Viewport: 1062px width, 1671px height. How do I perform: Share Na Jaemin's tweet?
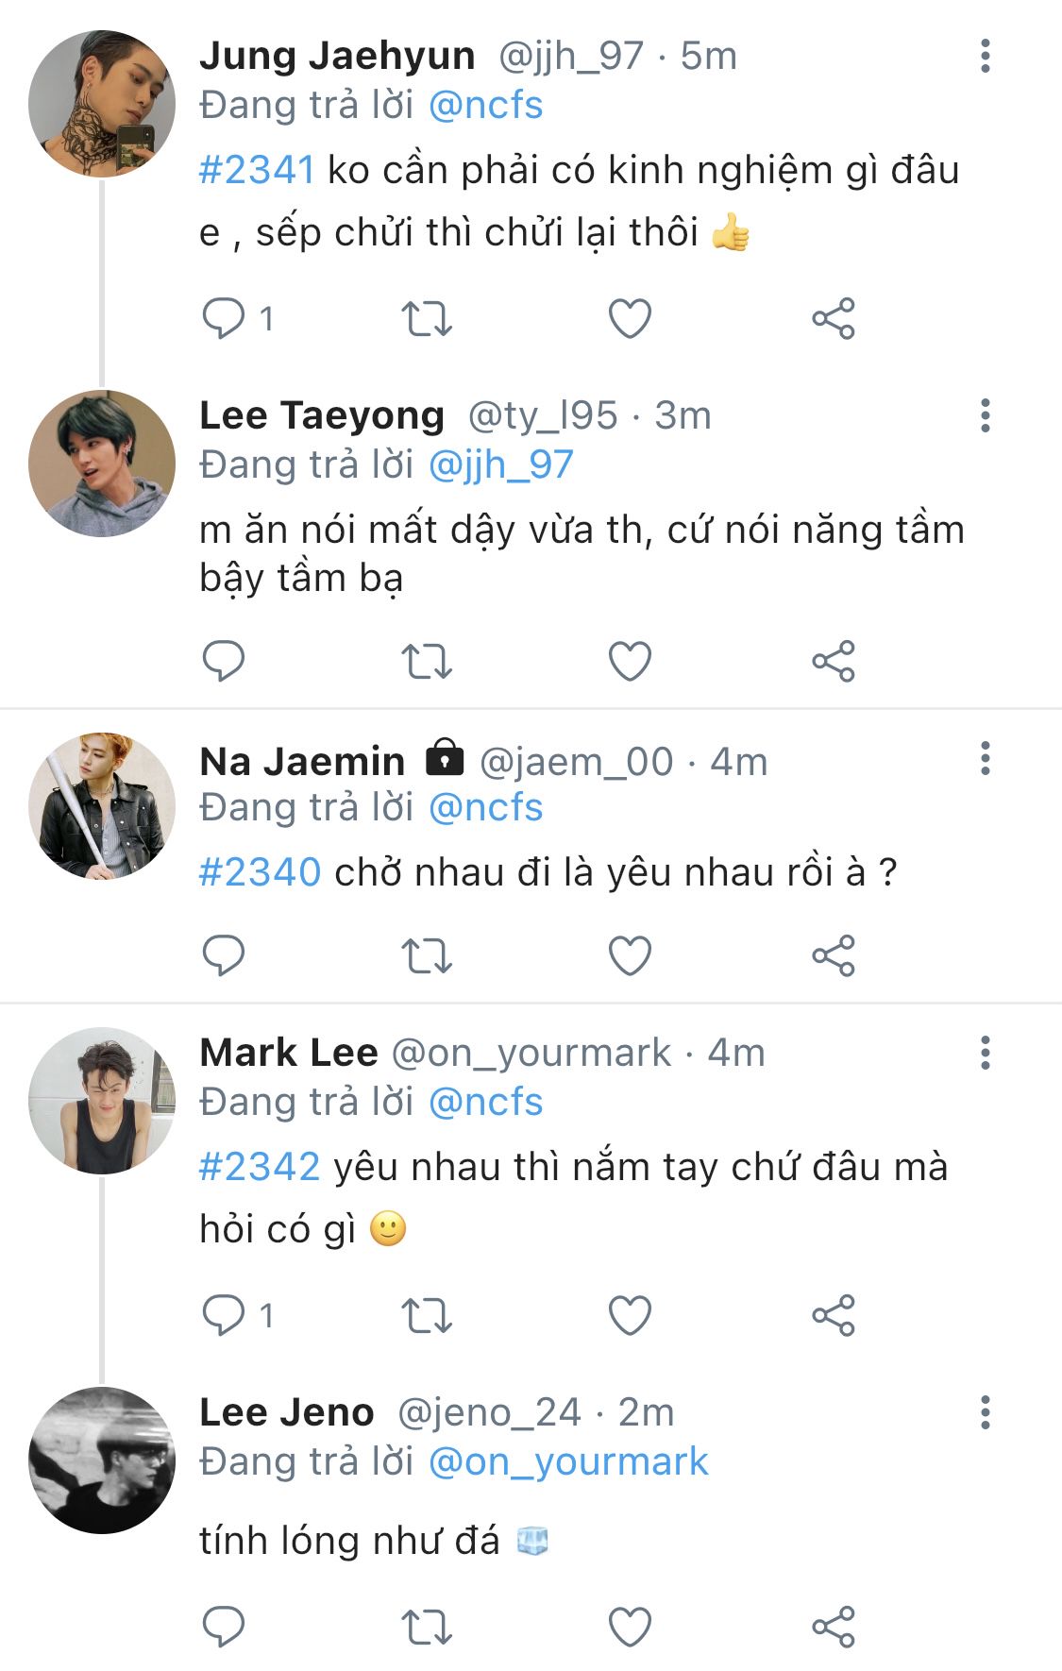(x=833, y=955)
